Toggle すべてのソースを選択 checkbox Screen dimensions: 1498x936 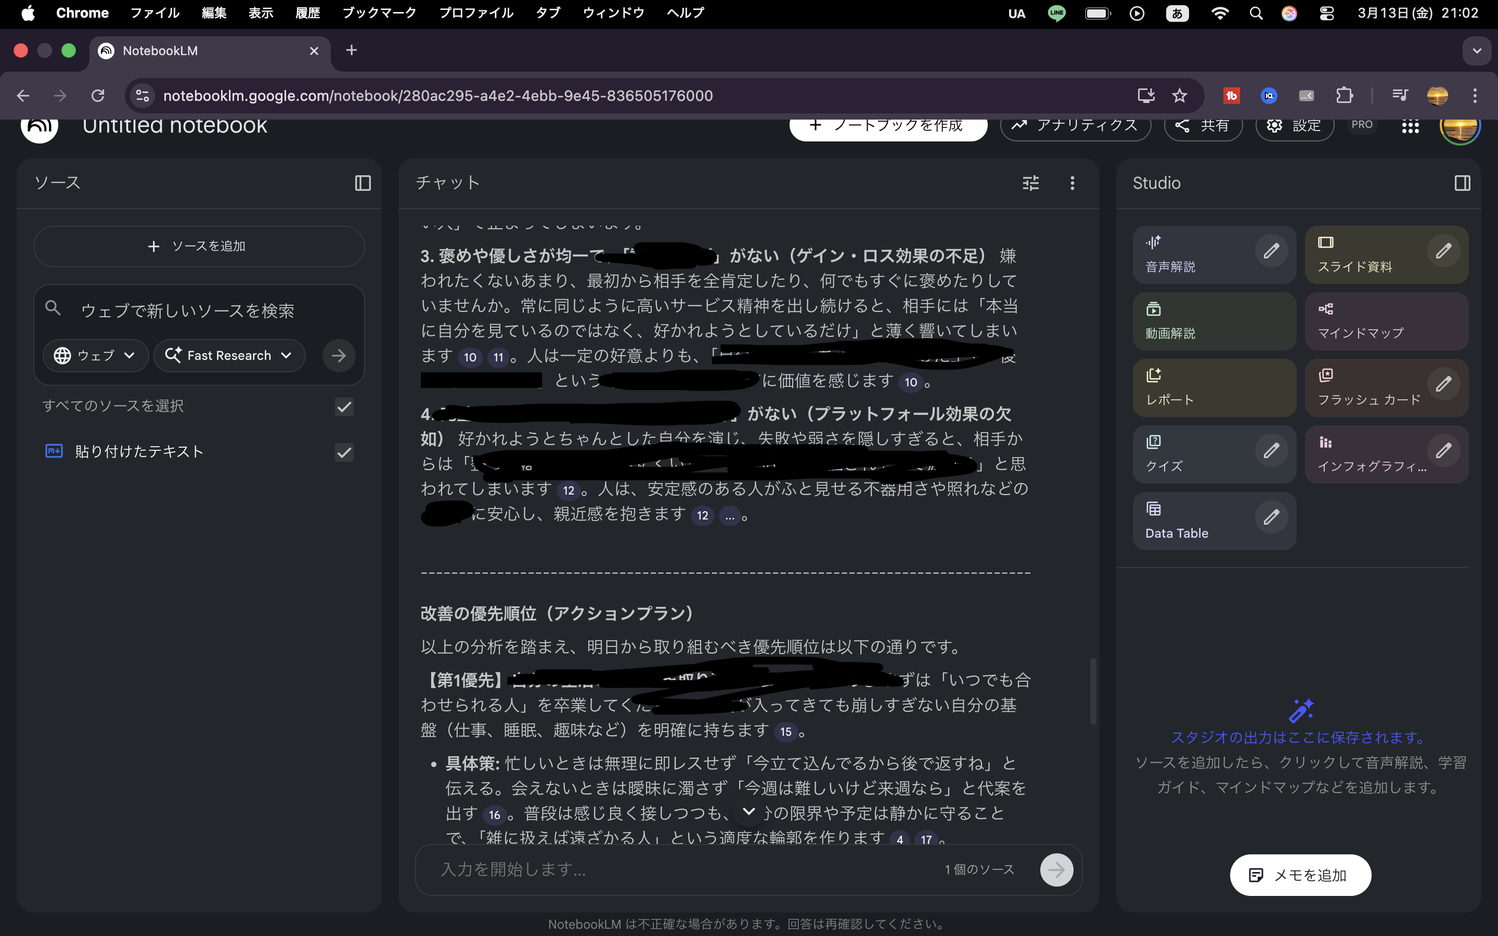344,407
